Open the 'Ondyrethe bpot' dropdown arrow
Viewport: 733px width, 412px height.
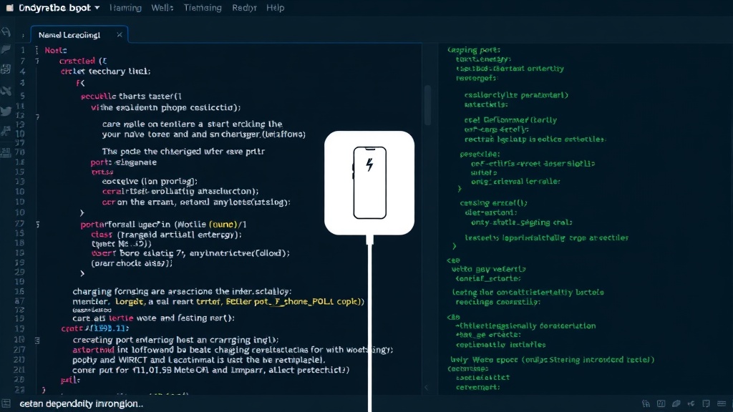(97, 7)
